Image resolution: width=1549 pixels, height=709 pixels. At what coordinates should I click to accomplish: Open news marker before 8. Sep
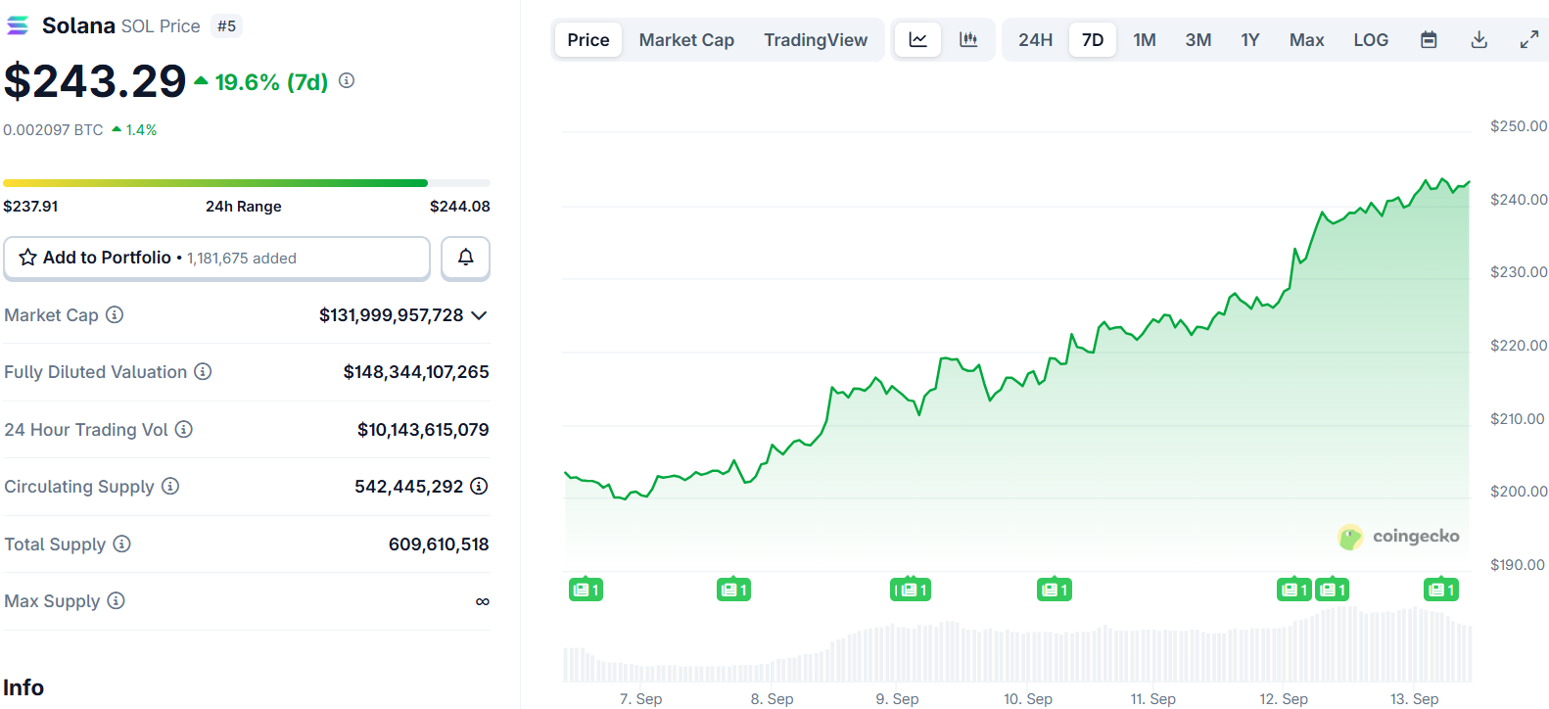(733, 590)
